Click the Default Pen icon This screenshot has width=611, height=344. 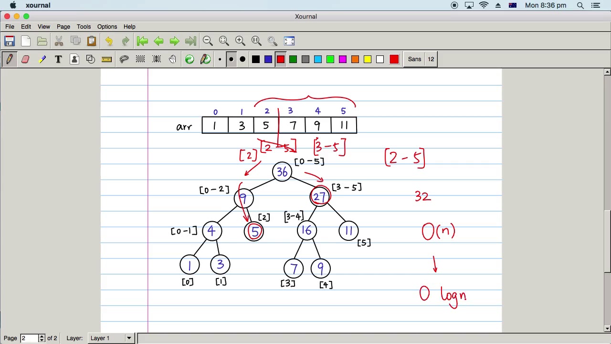point(206,59)
